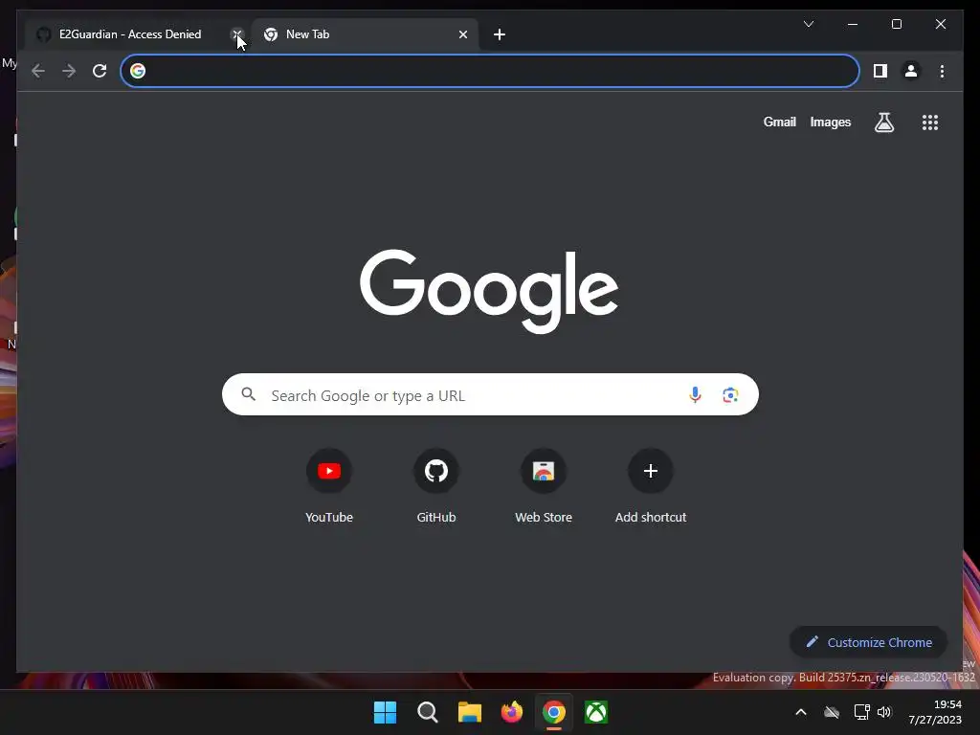Open Windows taskbar search
This screenshot has height=735, width=980.
(428, 712)
